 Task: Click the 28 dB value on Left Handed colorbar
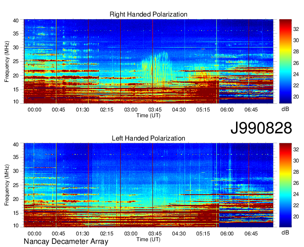click(x=296, y=172)
